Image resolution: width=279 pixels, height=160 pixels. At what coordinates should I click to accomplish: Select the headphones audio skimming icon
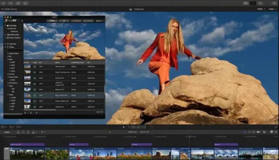(x=254, y=132)
